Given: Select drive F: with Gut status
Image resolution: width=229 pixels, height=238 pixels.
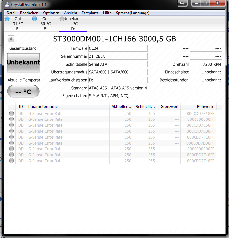Looking at the screenshot, I should [18, 24].
